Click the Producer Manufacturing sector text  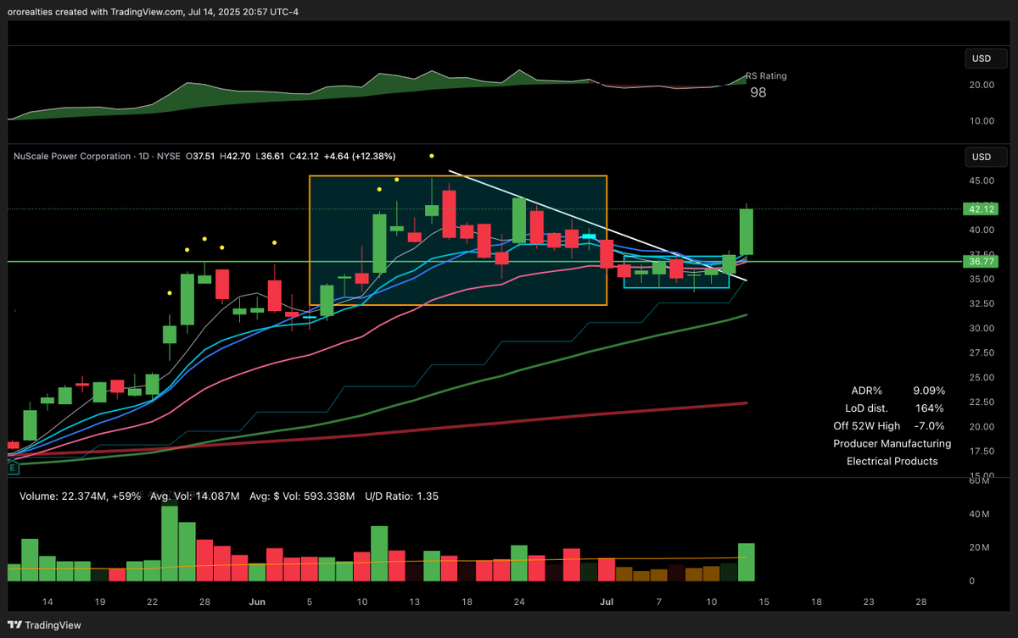click(892, 444)
